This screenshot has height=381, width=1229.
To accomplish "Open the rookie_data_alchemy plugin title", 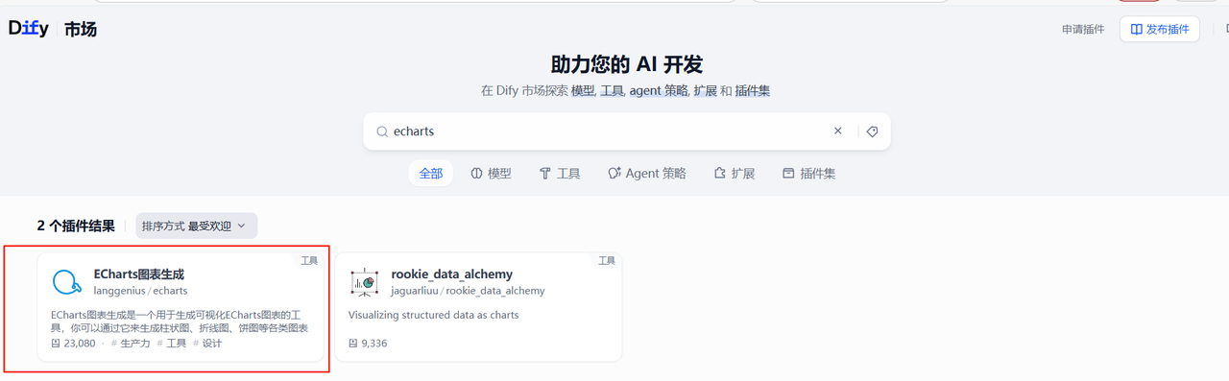I will pos(451,274).
